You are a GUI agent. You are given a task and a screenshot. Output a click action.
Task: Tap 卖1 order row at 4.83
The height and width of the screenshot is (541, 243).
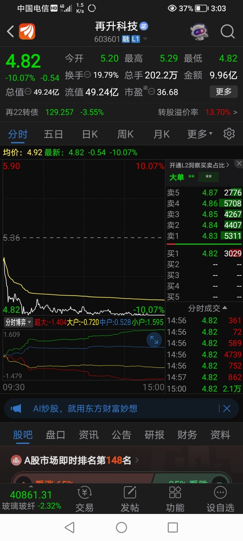coord(204,236)
